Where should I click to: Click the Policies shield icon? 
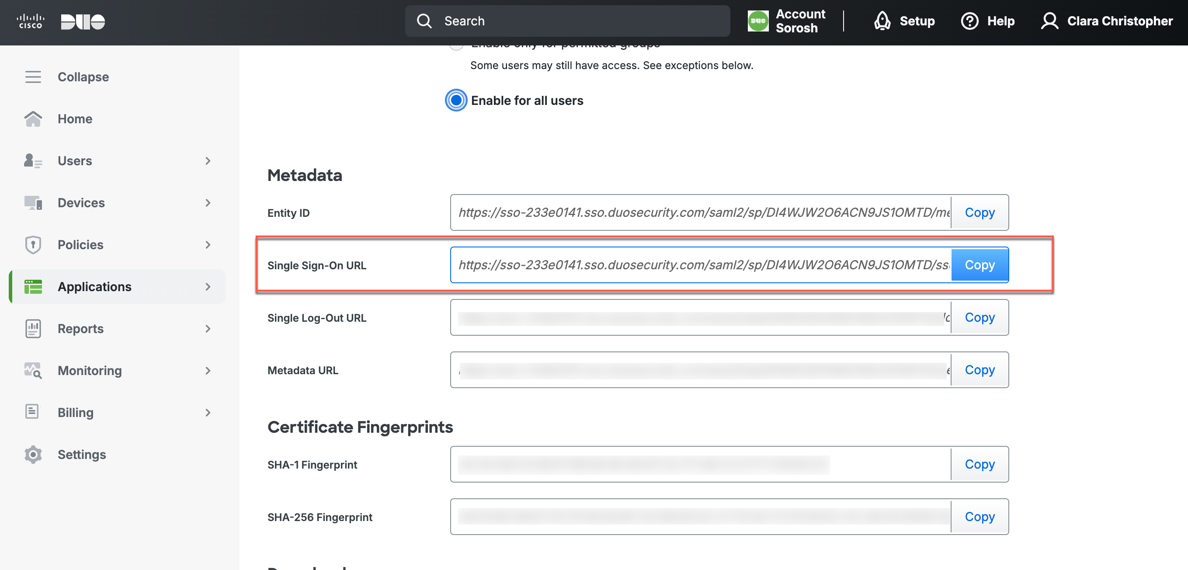tap(33, 244)
